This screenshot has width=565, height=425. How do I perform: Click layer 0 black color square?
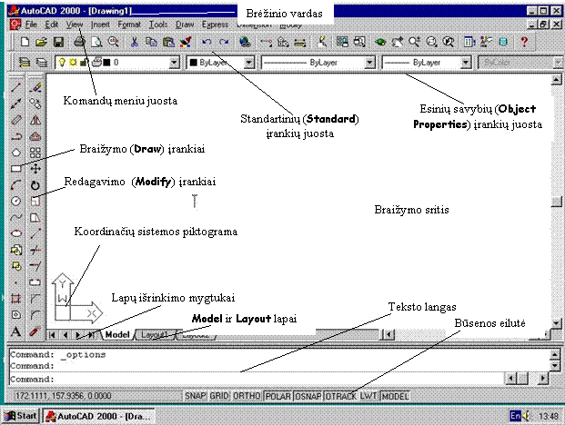pos(106,63)
